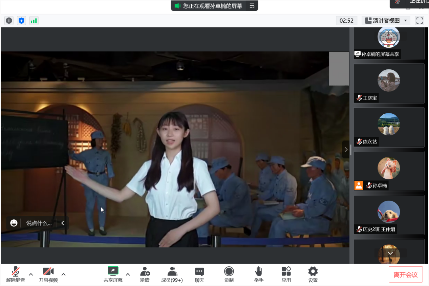
Task: Click the 说点什么 chat input box
Action: pos(39,223)
